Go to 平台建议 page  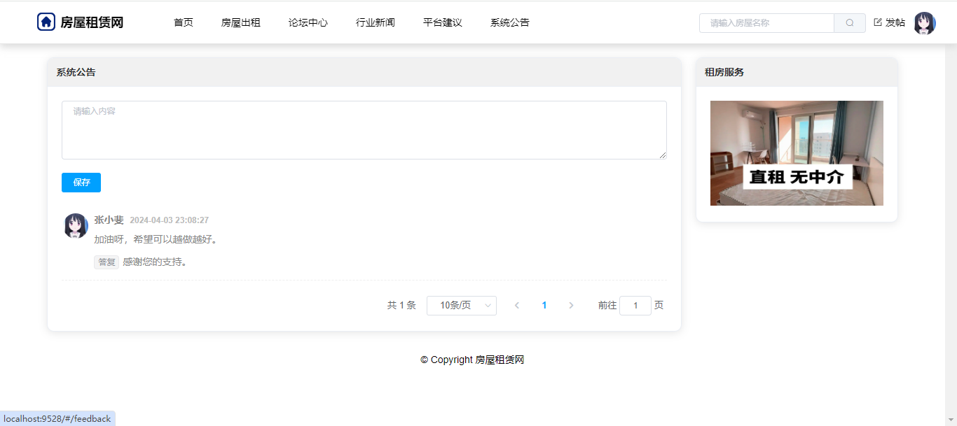click(443, 22)
